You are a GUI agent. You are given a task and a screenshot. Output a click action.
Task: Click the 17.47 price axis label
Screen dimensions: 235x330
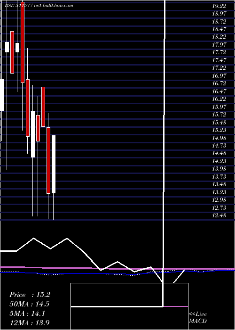pos(219,60)
